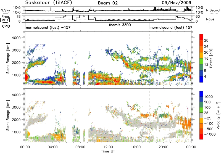The height and width of the screenshot is (153, 221).
Task: Click the '4000' tick on power panel
Action: point(16,38)
